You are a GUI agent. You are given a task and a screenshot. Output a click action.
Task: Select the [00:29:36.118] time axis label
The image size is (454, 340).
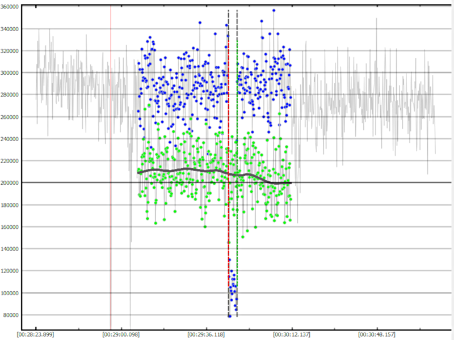(x=207, y=335)
